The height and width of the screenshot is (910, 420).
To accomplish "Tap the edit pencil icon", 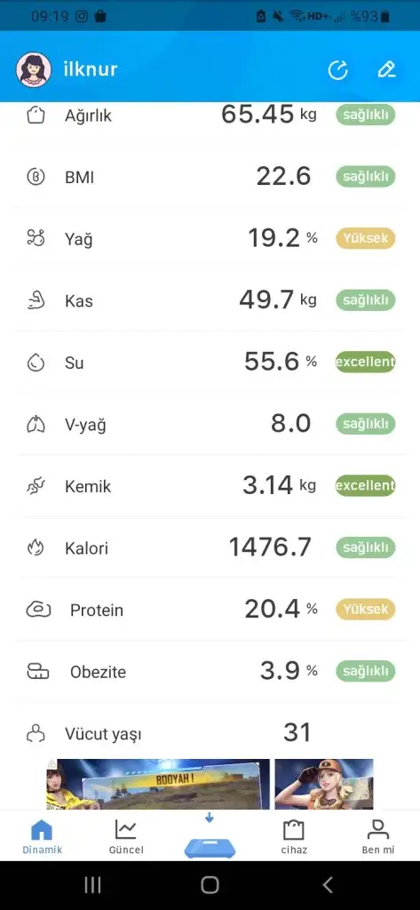I will (x=386, y=69).
